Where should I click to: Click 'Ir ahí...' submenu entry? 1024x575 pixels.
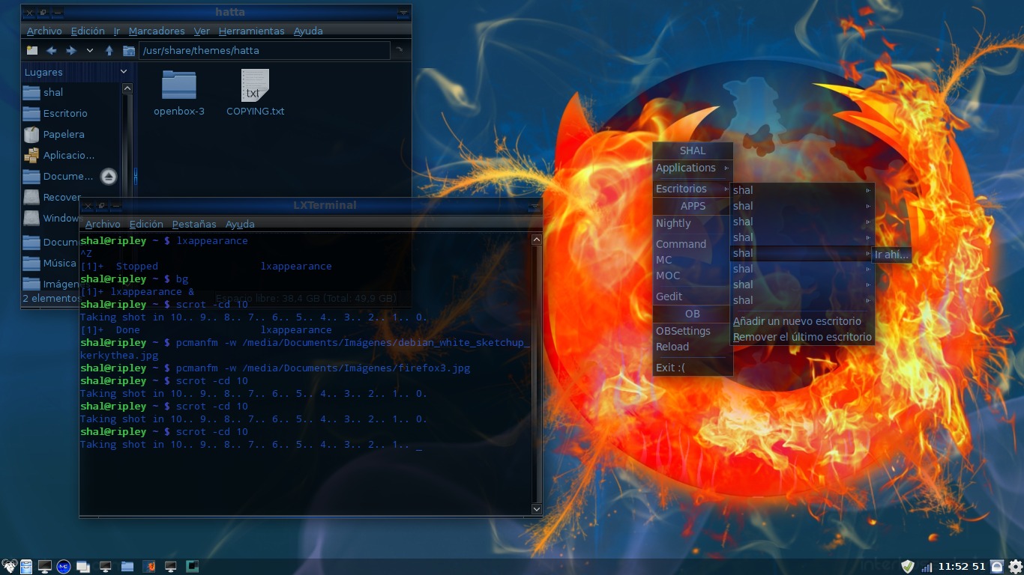[x=891, y=255]
